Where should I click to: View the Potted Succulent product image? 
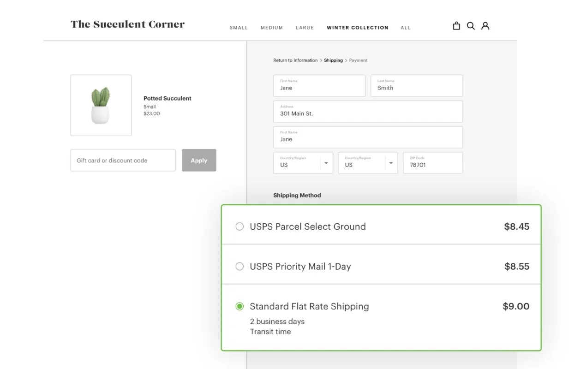[101, 105]
